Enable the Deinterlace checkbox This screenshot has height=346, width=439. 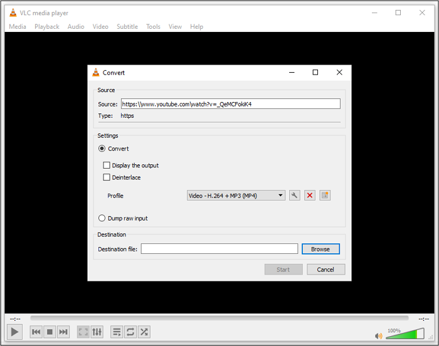[107, 177]
